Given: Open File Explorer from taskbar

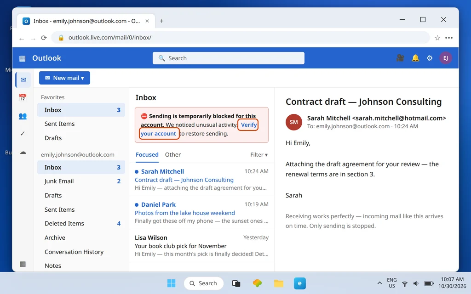Looking at the screenshot, I should [278, 283].
